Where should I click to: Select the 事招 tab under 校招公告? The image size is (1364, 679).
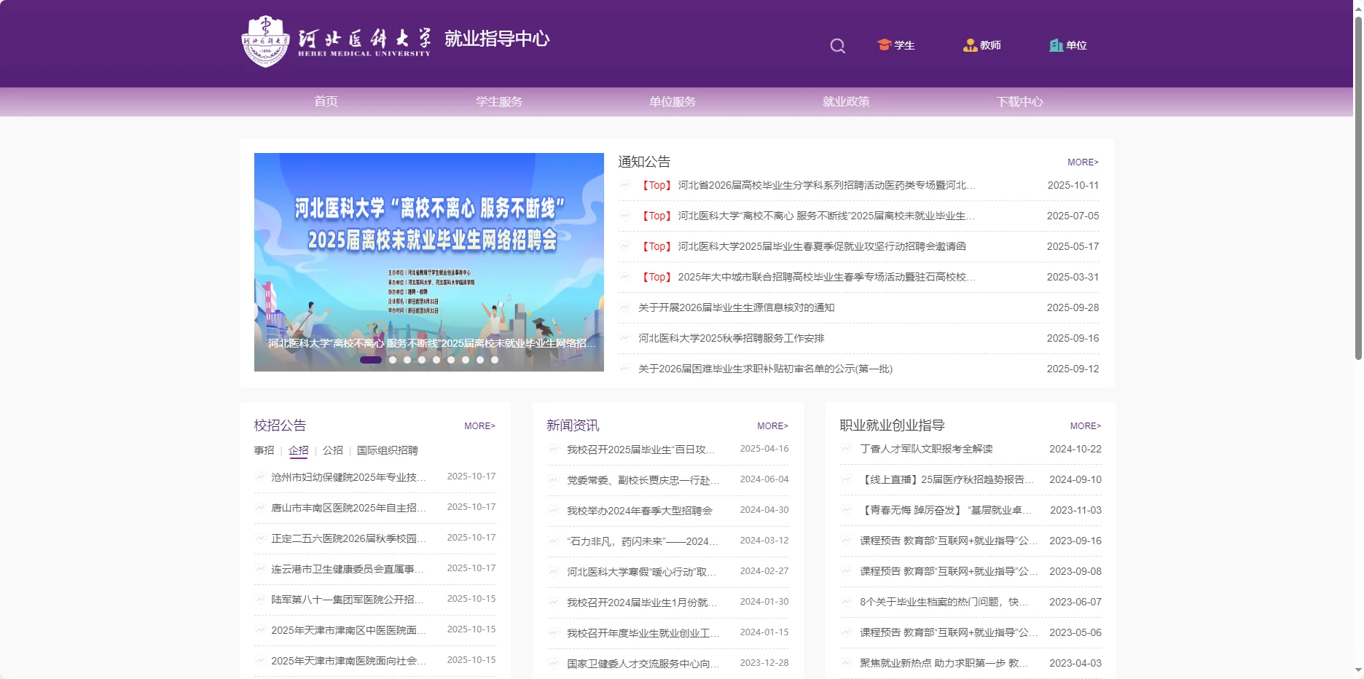pos(264,450)
